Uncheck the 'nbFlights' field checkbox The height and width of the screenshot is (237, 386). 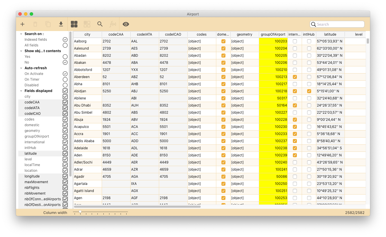[65, 188]
